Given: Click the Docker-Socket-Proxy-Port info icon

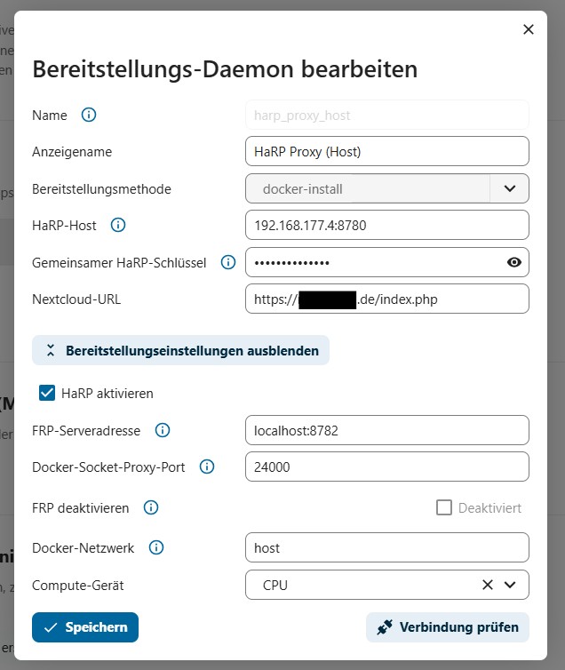Looking at the screenshot, I should (x=207, y=467).
